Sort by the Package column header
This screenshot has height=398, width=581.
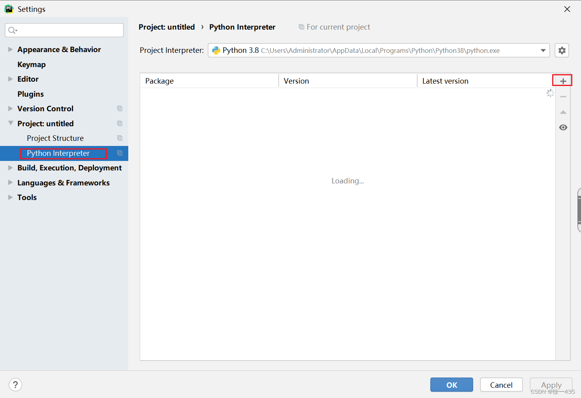click(209, 81)
